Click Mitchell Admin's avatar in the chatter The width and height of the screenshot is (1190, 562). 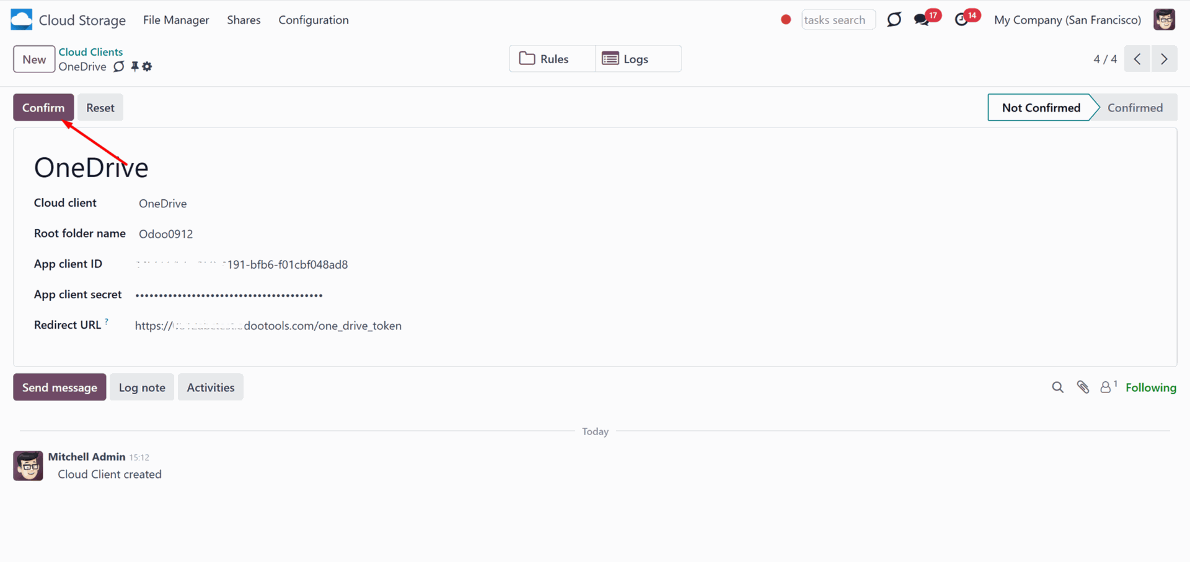point(28,466)
